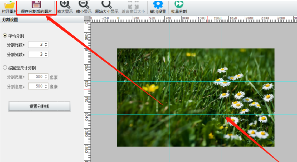Click the 重置分割线 button
Image resolution: width=297 pixels, height=162 pixels.
[x=39, y=106]
